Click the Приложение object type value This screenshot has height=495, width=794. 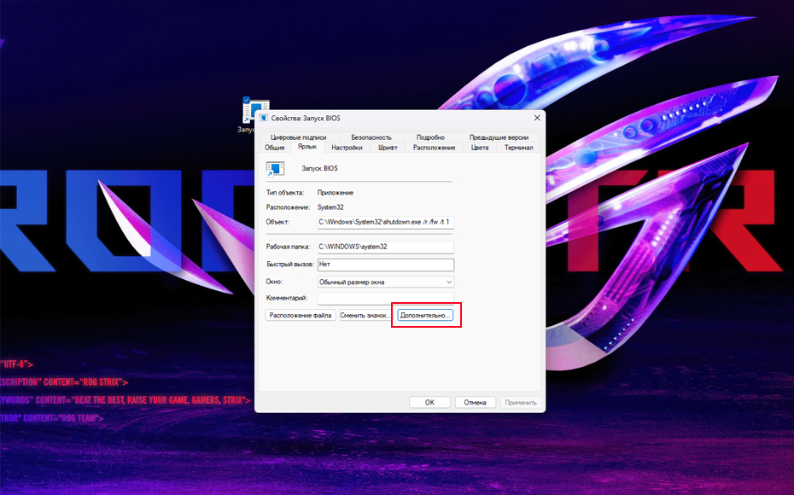click(336, 192)
